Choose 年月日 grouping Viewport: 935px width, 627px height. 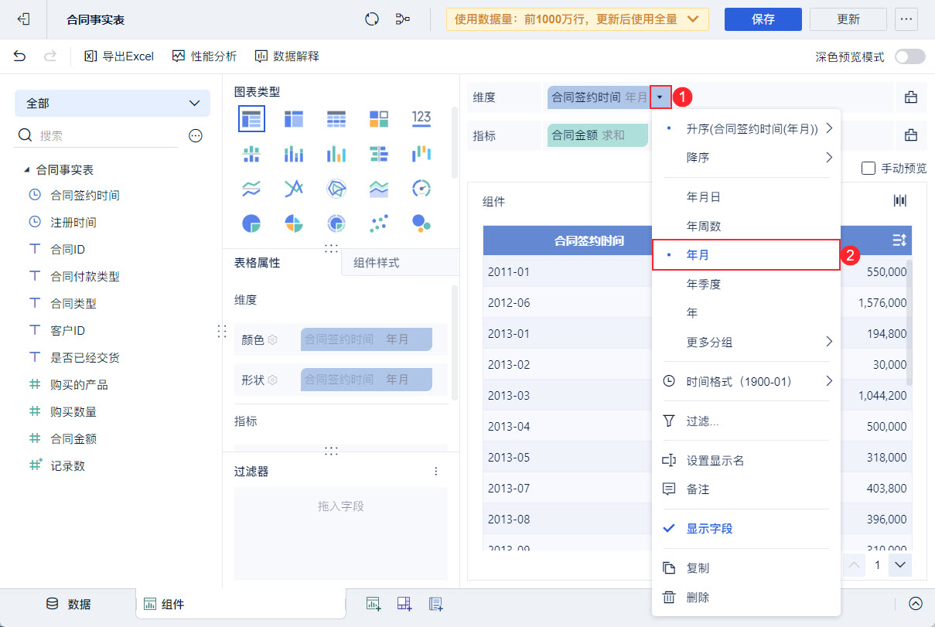coord(746,197)
